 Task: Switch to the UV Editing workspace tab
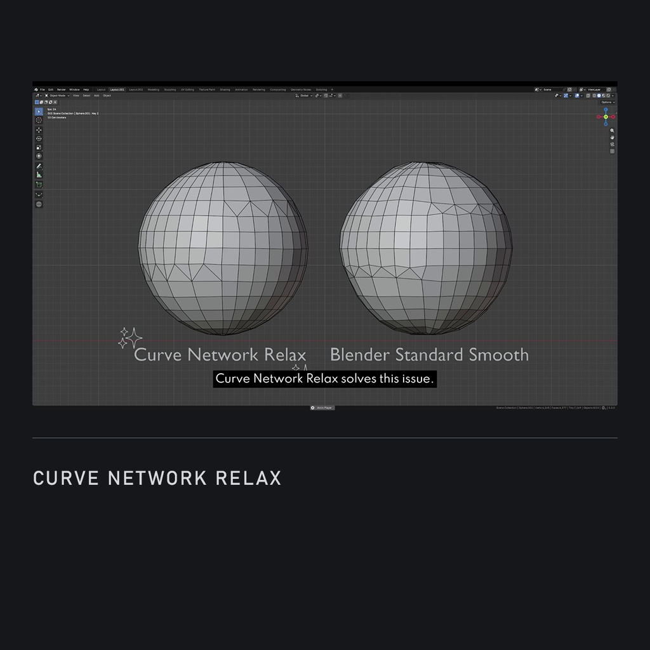click(x=187, y=90)
